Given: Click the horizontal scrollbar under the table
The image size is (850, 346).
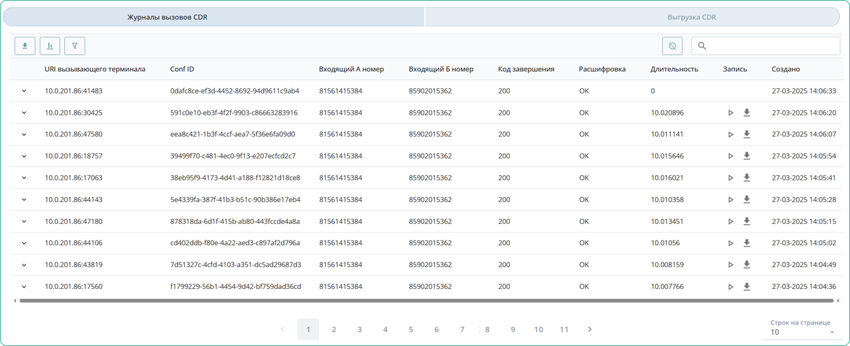Looking at the screenshot, I should click(424, 301).
